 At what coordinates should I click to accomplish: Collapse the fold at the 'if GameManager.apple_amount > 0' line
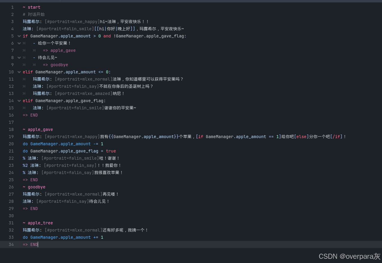[19, 36]
